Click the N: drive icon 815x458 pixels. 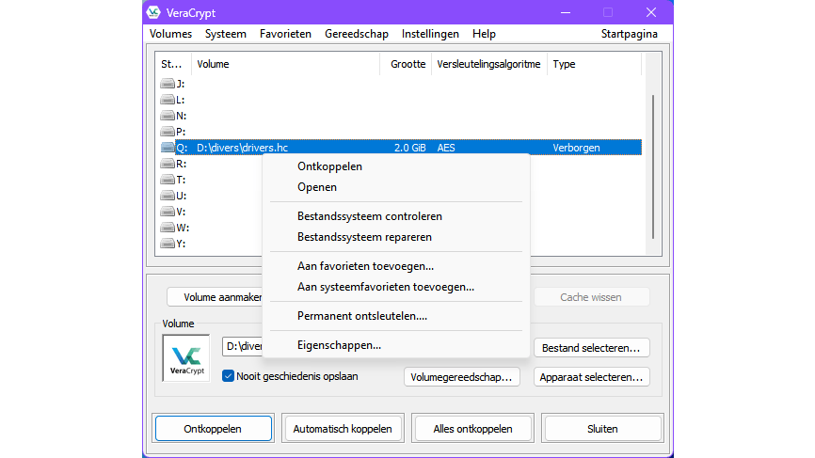[x=168, y=116]
